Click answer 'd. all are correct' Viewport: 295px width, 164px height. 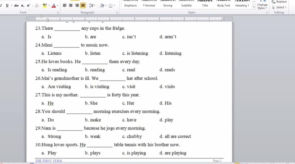(x=175, y=136)
